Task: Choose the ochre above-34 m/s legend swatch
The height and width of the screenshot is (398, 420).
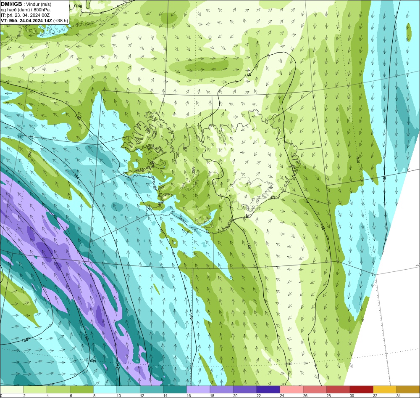Action: (x=408, y=389)
